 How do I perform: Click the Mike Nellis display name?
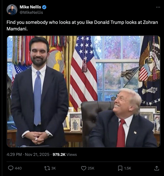pyautogui.click(x=30, y=7)
